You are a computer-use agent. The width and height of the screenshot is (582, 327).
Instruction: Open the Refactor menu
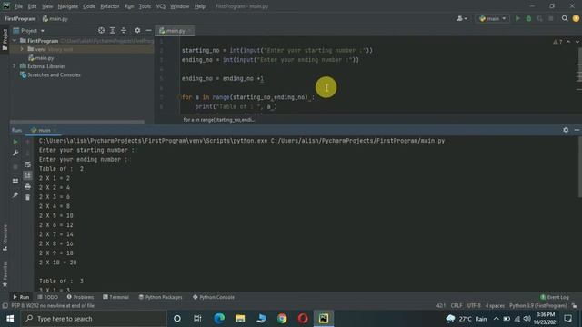(x=110, y=6)
